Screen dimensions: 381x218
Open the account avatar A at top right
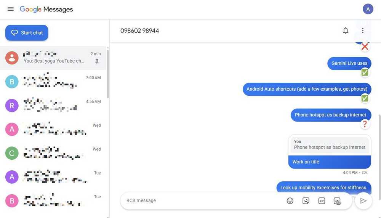pyautogui.click(x=368, y=9)
